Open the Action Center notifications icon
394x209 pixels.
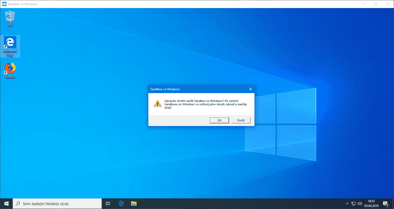coord(386,204)
